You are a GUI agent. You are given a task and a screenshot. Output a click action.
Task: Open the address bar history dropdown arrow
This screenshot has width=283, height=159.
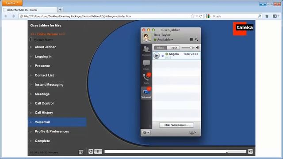pos(197,16)
